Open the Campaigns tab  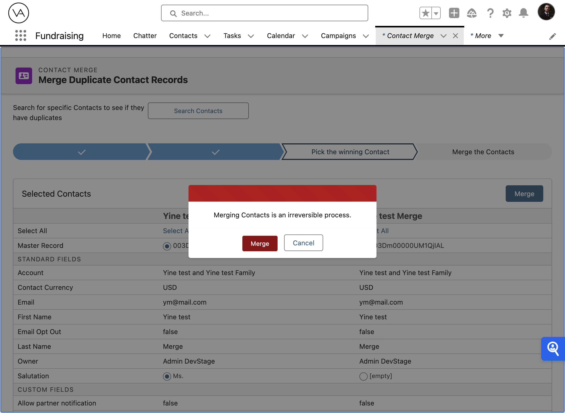pos(338,36)
